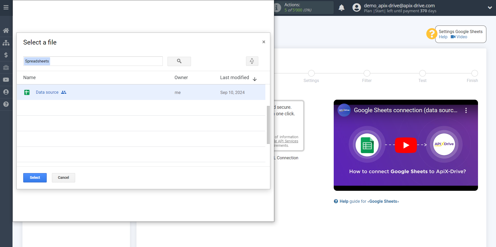The image size is (496, 247).
Task: Open briefcase icon in sidebar
Action: pyautogui.click(x=6, y=67)
